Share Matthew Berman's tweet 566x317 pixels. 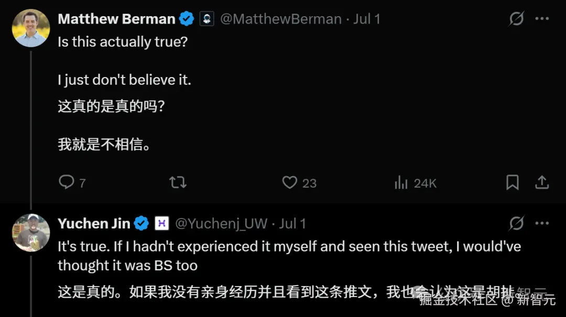point(542,182)
